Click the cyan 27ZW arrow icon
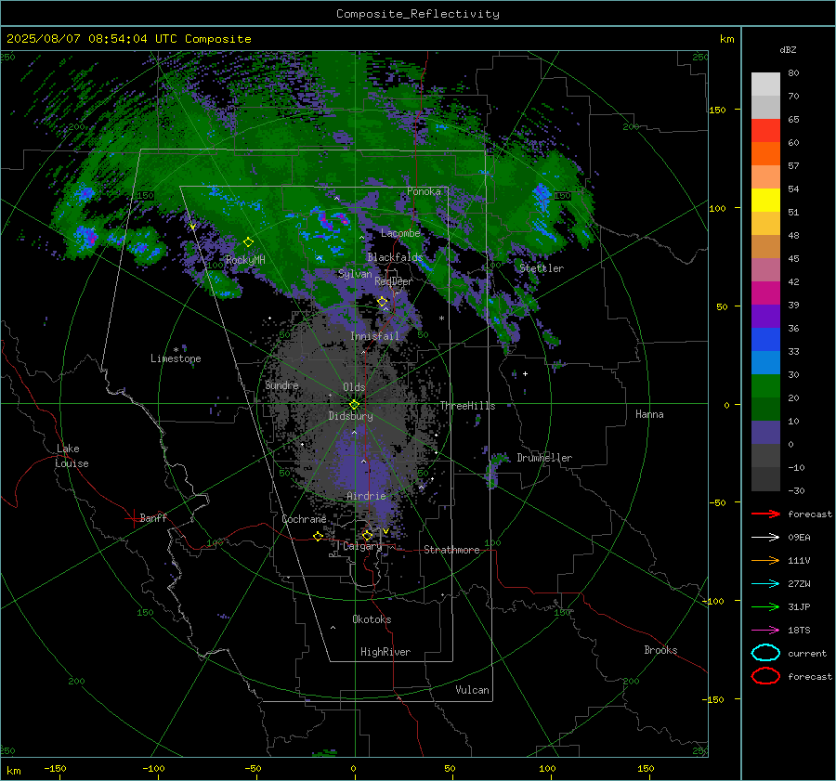Image resolution: width=836 pixels, height=781 pixels. tap(765, 584)
